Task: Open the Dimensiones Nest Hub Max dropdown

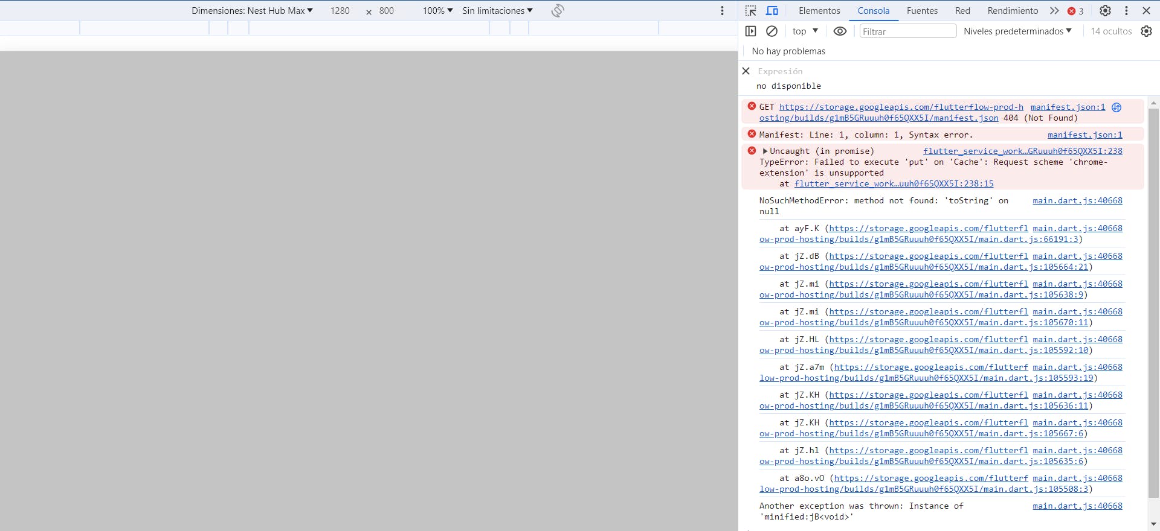Action: coord(253,11)
